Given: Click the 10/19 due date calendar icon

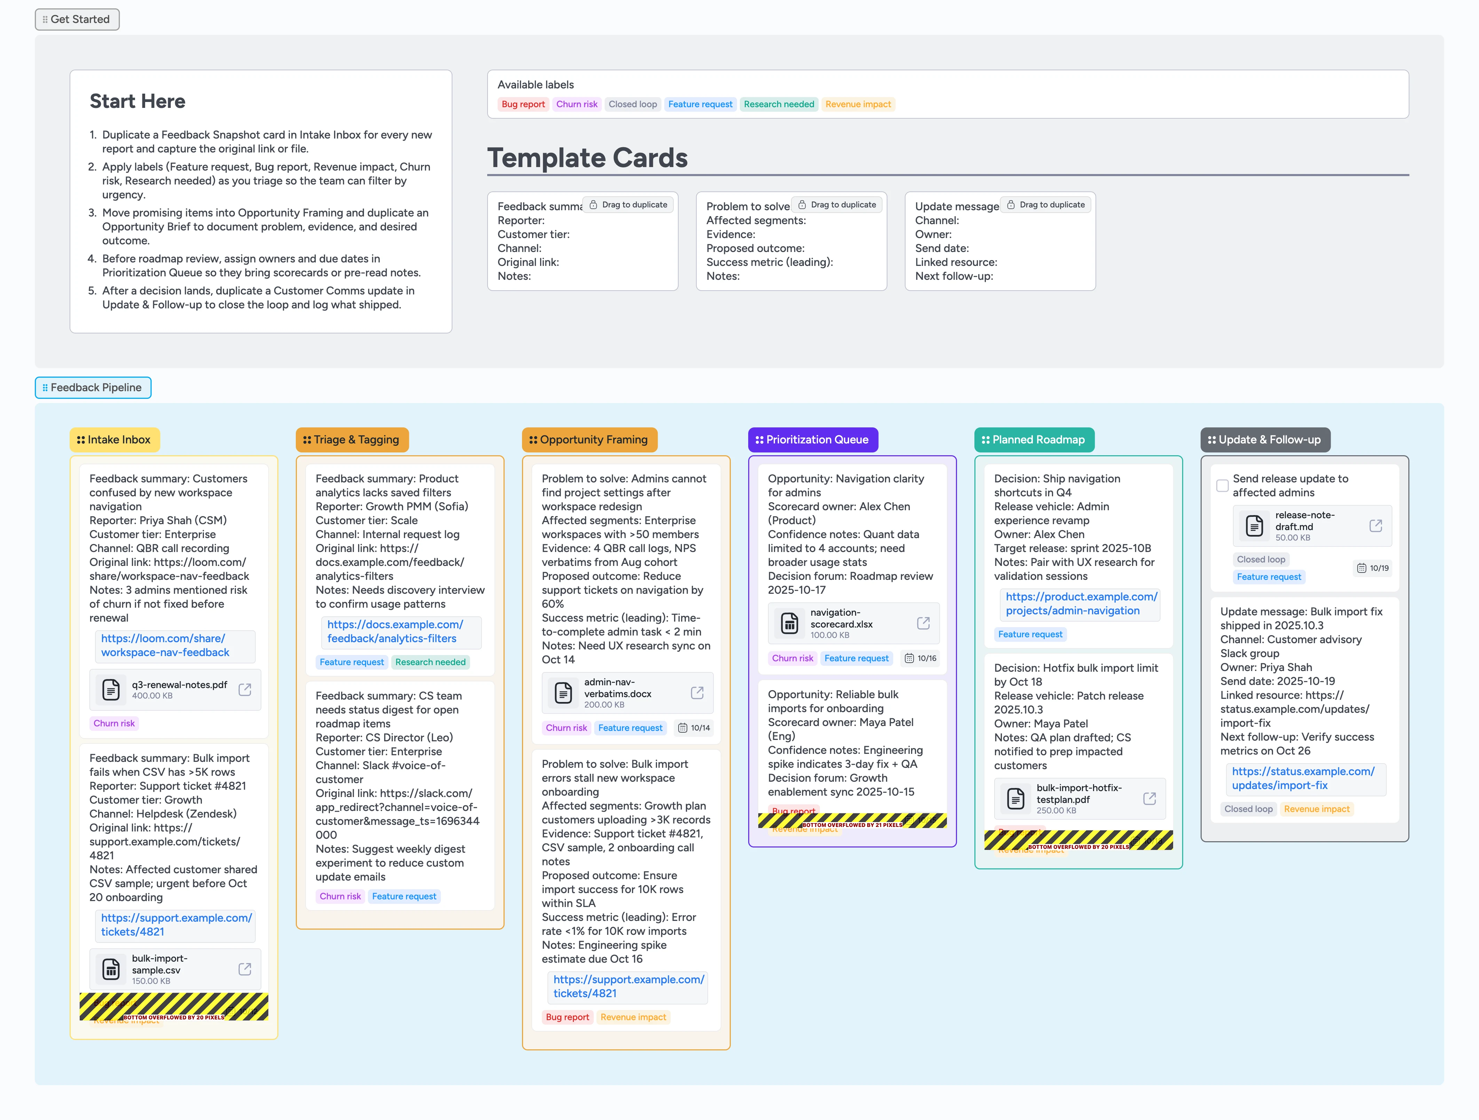Looking at the screenshot, I should pos(1361,568).
